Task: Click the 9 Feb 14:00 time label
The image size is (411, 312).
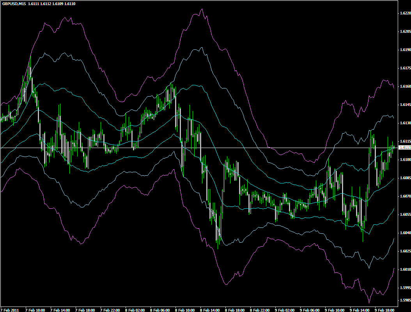Action: [x=360, y=310]
